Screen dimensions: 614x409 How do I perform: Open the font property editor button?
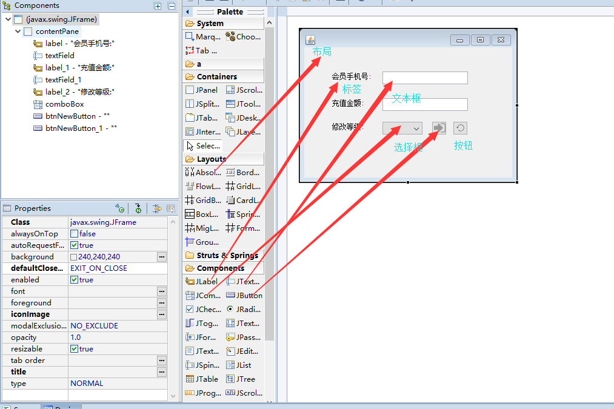click(161, 291)
